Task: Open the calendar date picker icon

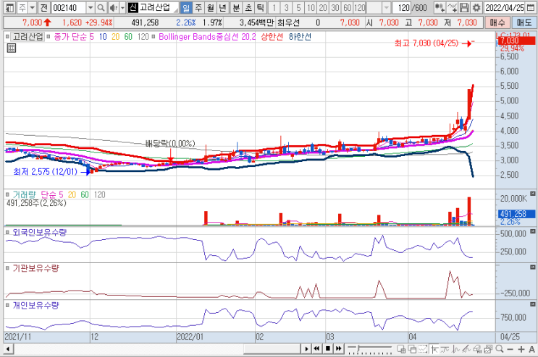Action: [x=531, y=7]
